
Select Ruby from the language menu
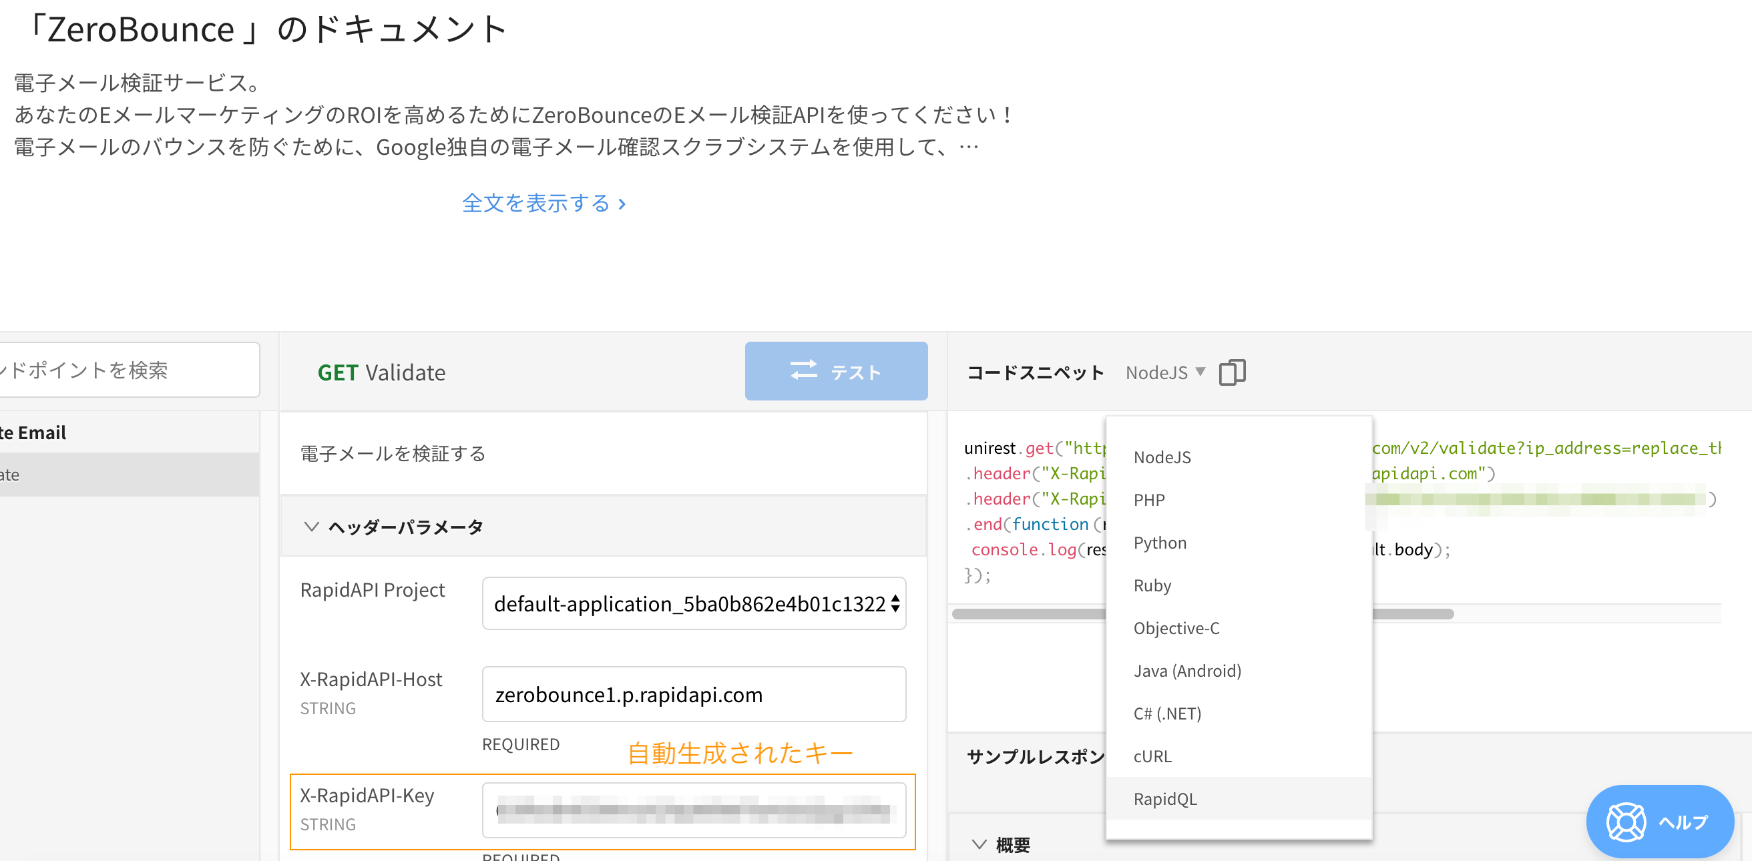(x=1152, y=585)
